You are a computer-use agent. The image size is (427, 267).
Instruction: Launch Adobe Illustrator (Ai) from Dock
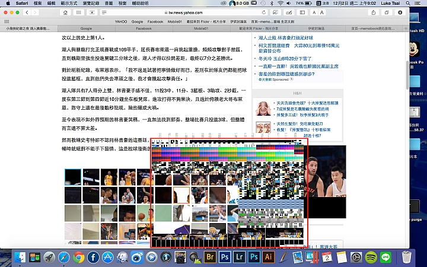(268, 257)
